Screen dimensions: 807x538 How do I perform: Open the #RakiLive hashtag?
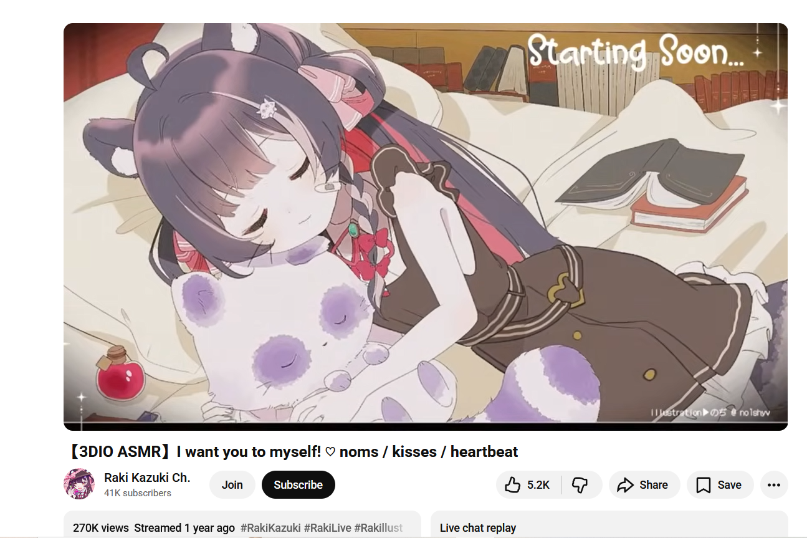(328, 528)
